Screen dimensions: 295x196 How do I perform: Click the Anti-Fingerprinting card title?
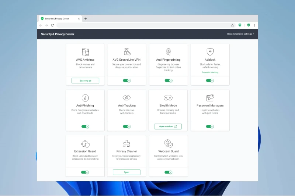pos(169,60)
